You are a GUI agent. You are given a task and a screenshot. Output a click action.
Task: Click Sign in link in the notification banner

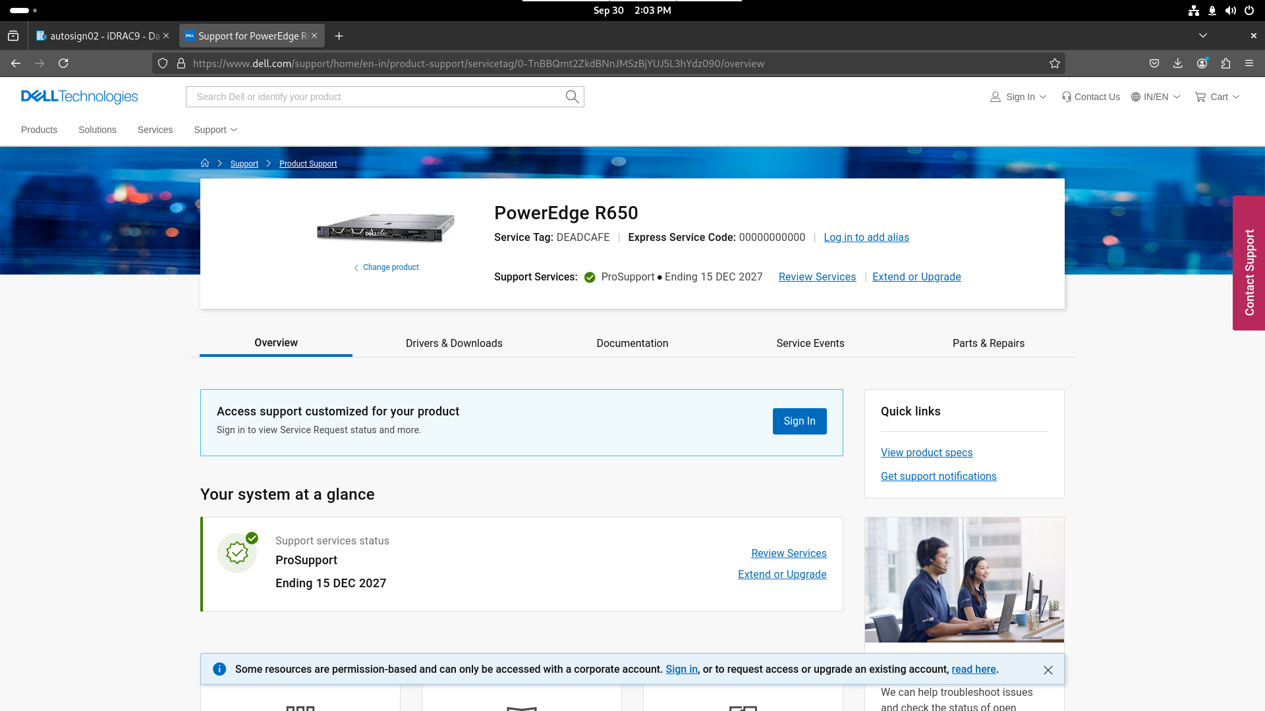click(x=681, y=669)
